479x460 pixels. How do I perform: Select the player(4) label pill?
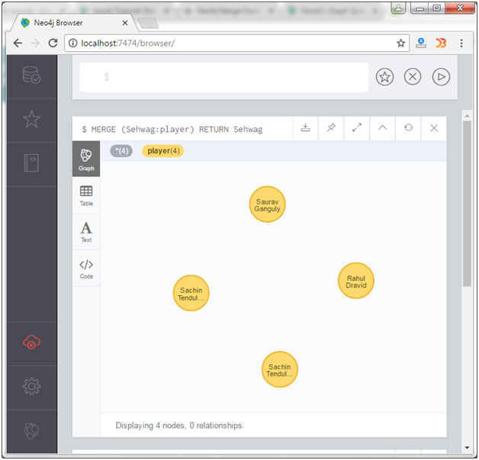coord(163,151)
